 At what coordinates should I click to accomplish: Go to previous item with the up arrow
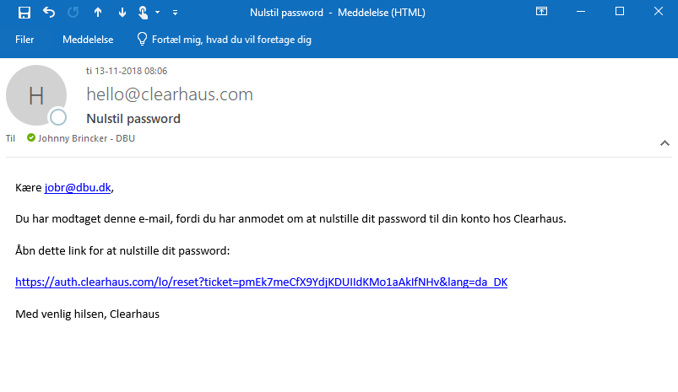pyautogui.click(x=98, y=13)
